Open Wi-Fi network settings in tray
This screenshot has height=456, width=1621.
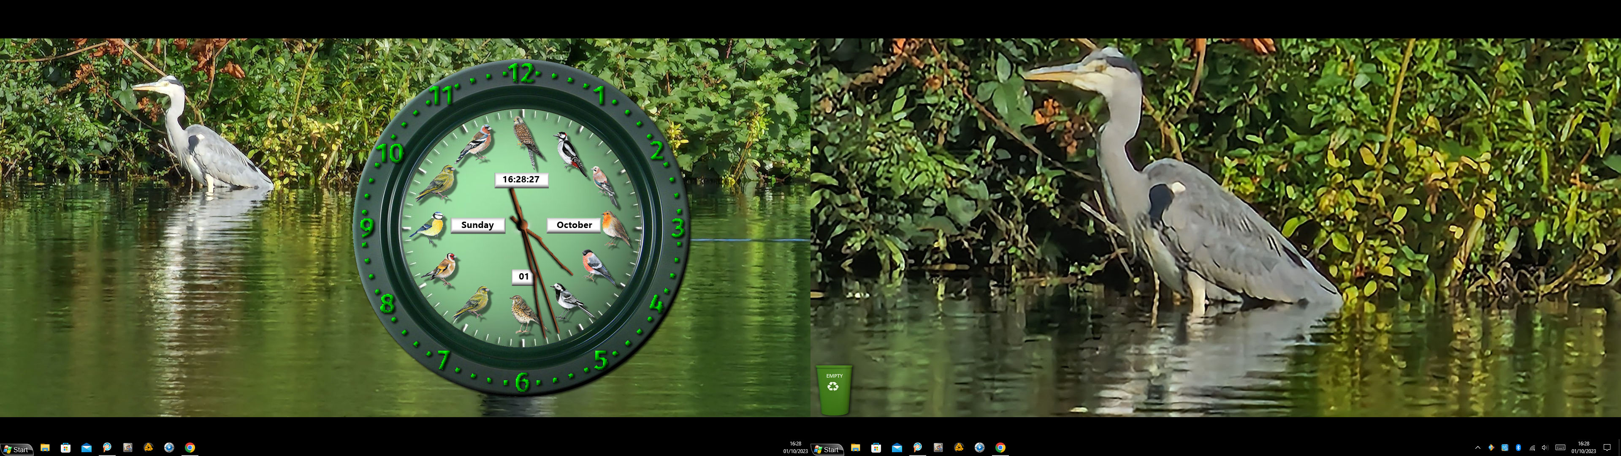(1532, 448)
